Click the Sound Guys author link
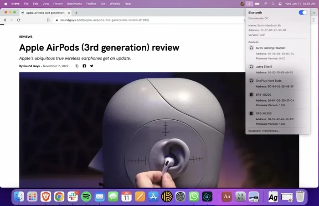 click(31, 66)
